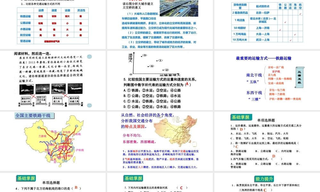Click the 基础掌握 label above question 7
Viewport: 320px width, 192px height.
(x=133, y=178)
